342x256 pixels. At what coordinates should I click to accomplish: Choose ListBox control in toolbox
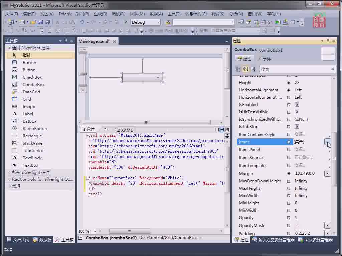[40, 121]
